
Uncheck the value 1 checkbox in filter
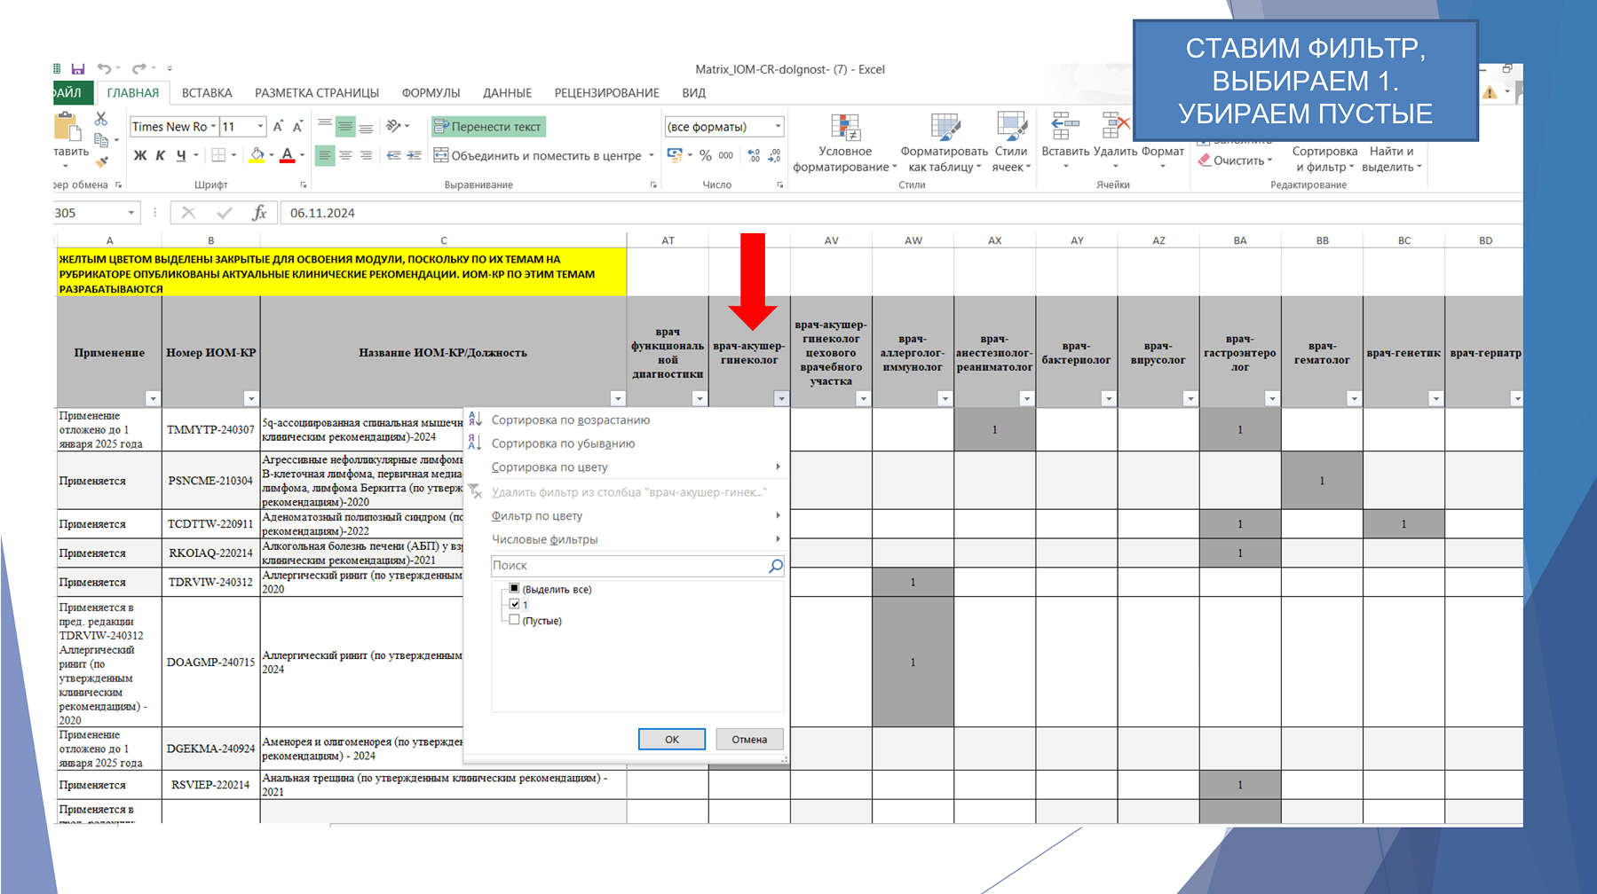514,604
